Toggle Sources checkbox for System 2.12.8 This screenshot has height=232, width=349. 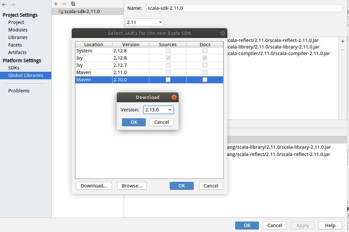click(x=168, y=51)
